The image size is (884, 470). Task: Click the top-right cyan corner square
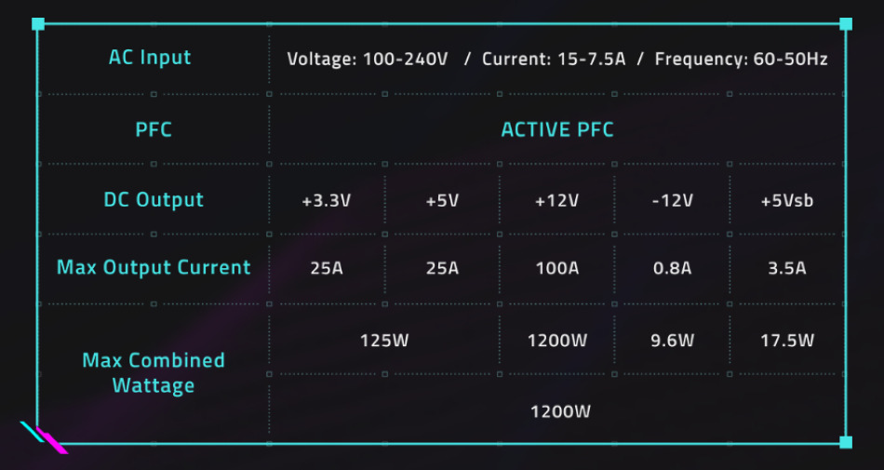click(845, 24)
